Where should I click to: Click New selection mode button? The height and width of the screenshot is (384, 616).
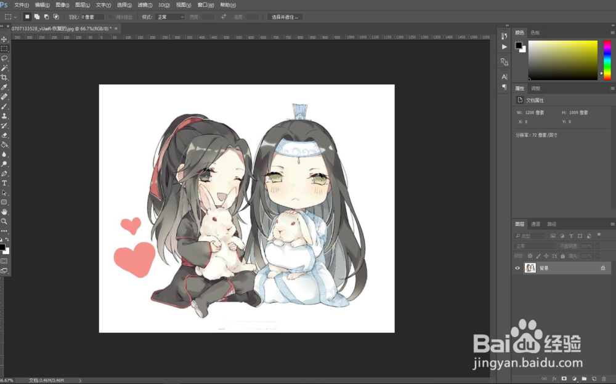(27, 17)
